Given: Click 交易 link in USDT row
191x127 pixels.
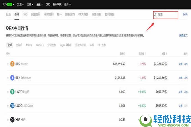Looking at the screenshot, I should click(x=181, y=92).
